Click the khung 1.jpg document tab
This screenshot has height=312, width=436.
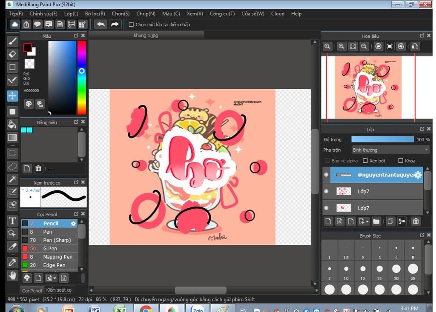(x=146, y=35)
